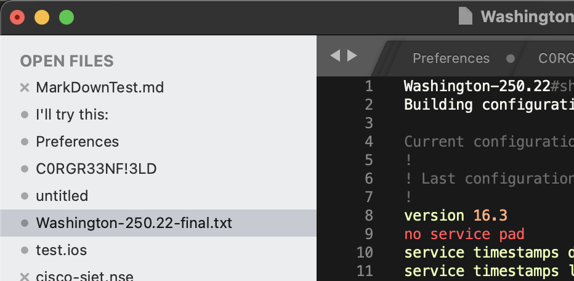Viewport: 574px width, 281px height.
Task: Click the unsaved dot beside Preferences tab
Action: [x=511, y=59]
